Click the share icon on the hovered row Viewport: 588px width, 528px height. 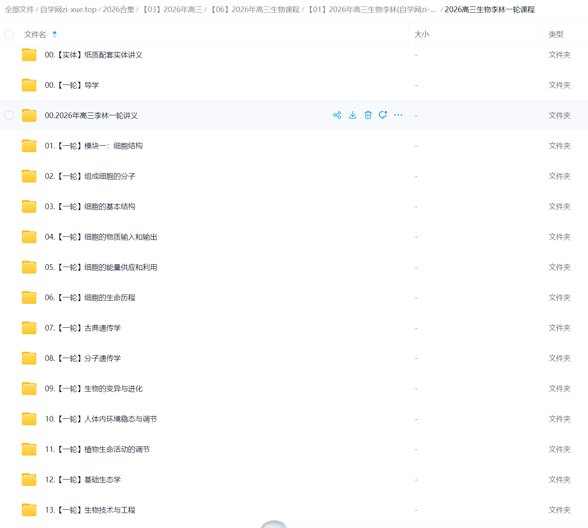tap(337, 115)
